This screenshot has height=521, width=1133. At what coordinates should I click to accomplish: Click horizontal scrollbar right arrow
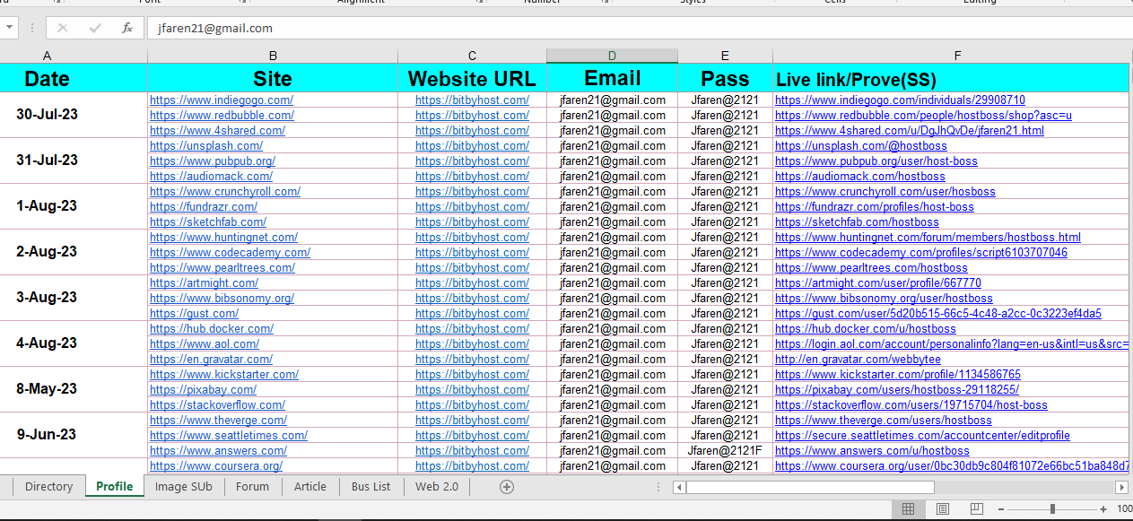tap(1121, 487)
